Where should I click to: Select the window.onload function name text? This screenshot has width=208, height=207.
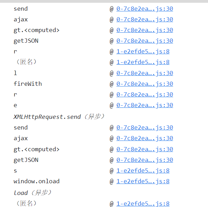37,181
